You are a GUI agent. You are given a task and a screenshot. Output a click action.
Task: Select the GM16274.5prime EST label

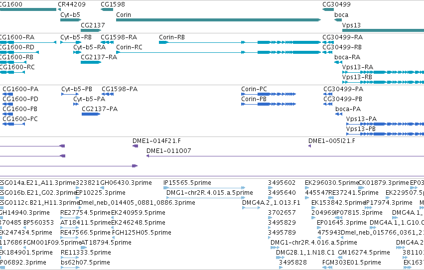pyautogui.click(x=364, y=253)
